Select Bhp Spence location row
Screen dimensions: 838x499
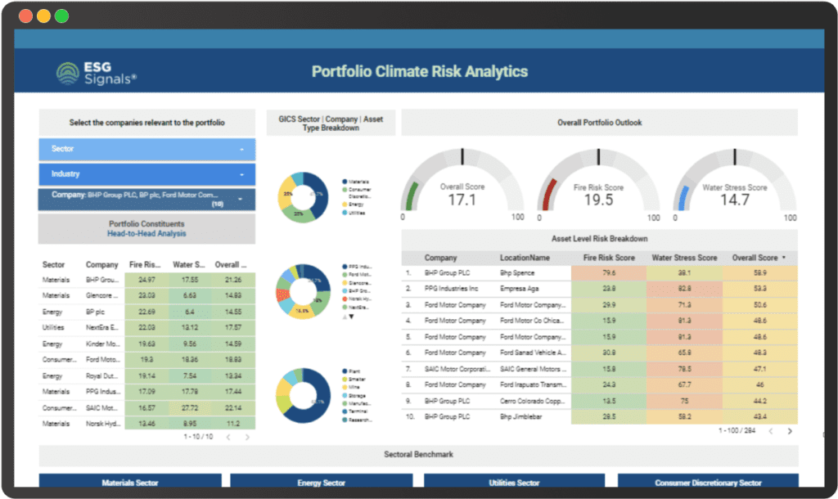click(x=599, y=273)
